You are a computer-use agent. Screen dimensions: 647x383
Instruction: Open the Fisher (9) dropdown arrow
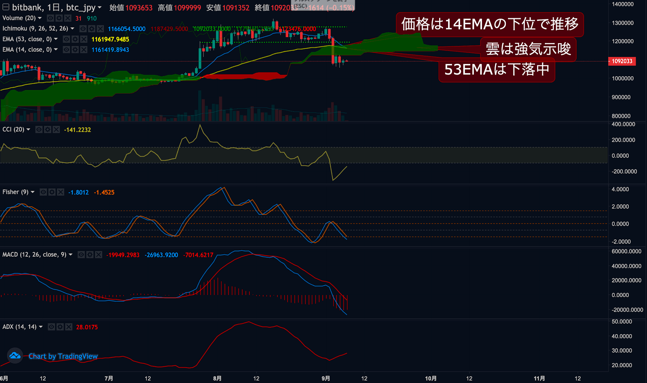(x=33, y=192)
